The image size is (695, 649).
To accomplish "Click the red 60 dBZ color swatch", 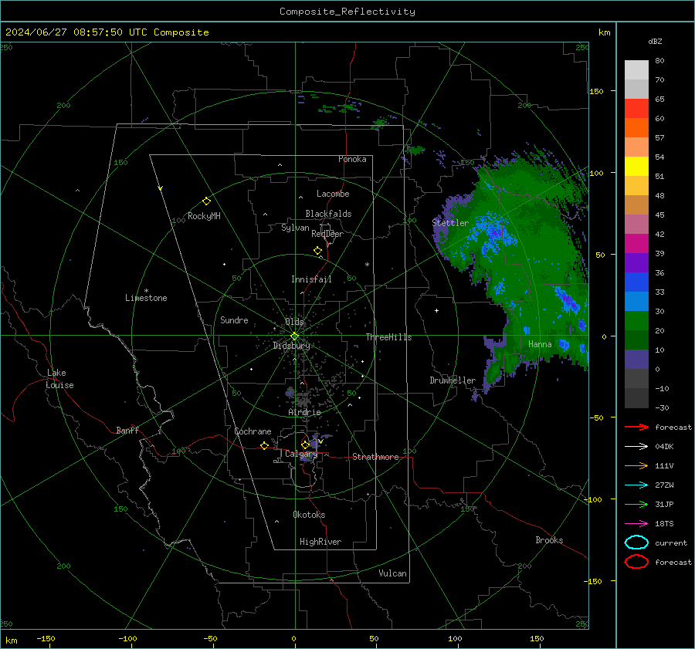I will [x=636, y=109].
